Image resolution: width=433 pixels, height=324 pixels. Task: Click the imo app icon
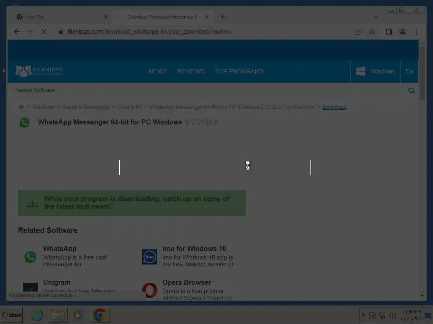coord(150,257)
